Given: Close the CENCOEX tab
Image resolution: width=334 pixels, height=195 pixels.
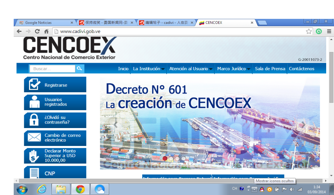Looking at the screenshot, I should click(x=252, y=22).
